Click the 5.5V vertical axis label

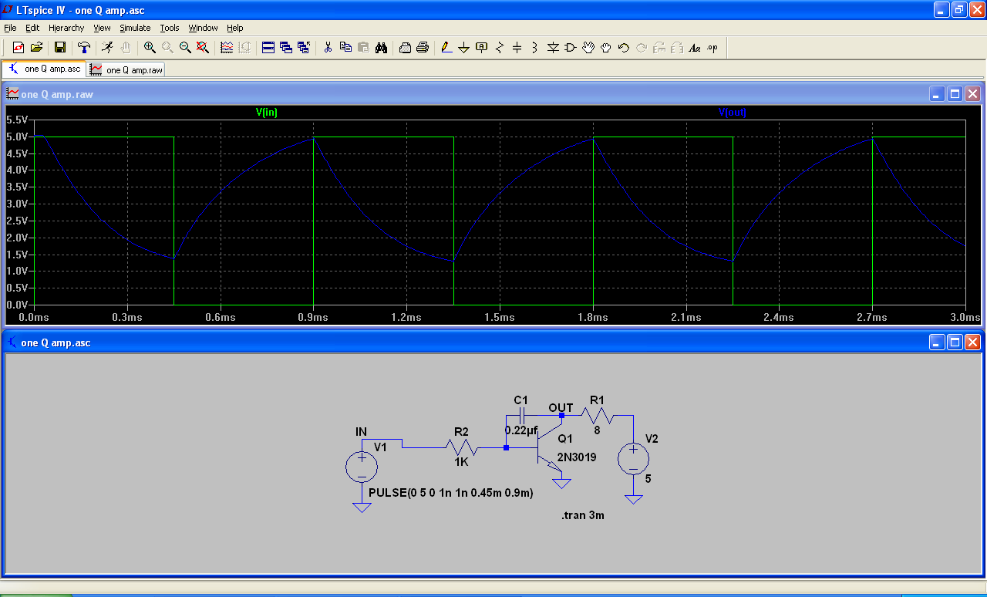tap(17, 120)
